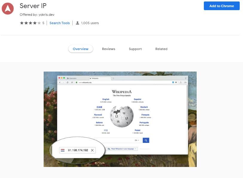Open the Related tab
The width and height of the screenshot is (243, 178).
(x=161, y=49)
